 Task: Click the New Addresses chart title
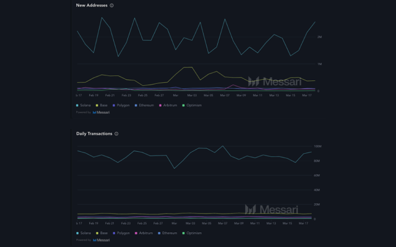[92, 6]
